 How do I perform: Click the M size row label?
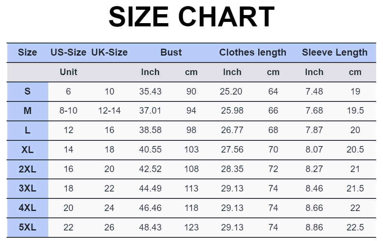(27, 111)
